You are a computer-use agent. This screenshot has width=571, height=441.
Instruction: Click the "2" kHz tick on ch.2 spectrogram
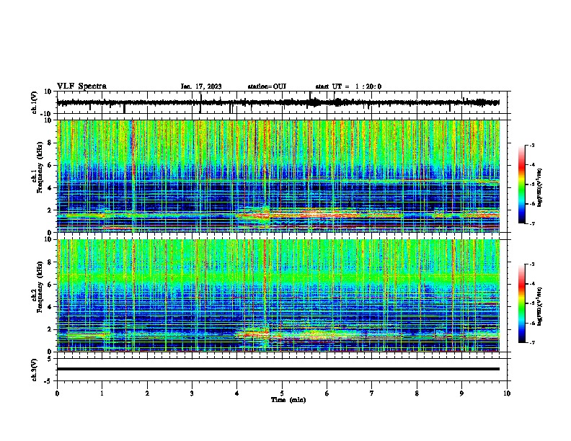click(50, 329)
